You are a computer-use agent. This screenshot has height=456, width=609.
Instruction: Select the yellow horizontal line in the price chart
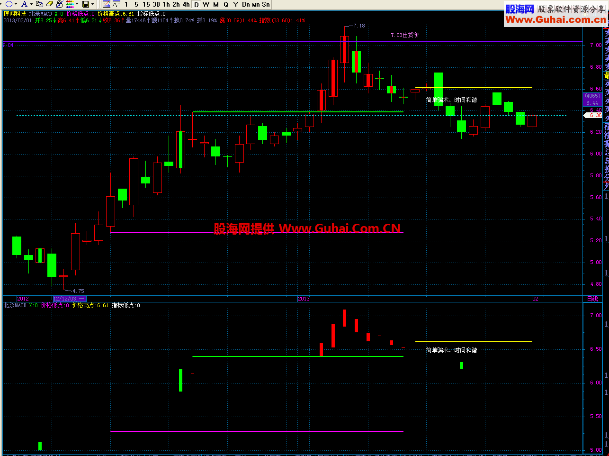474,88
